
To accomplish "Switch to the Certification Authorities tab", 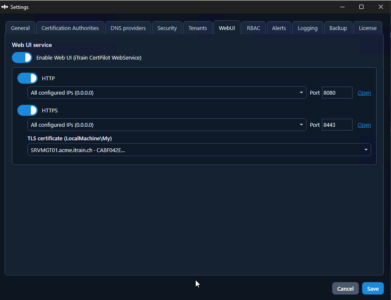I will pyautogui.click(x=70, y=28).
